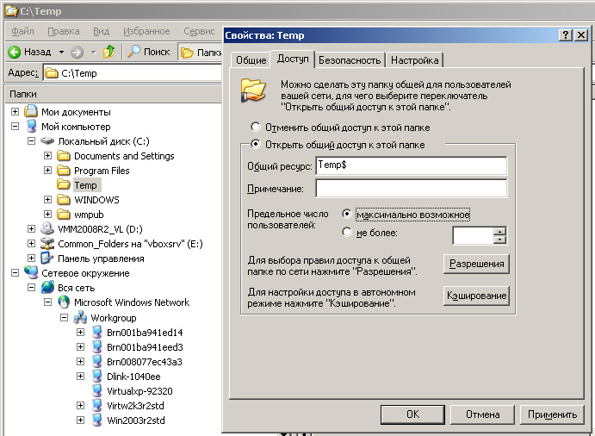The image size is (595, 436).
Task: Collapse the Мой компьютер tree node
Action: (x=15, y=127)
